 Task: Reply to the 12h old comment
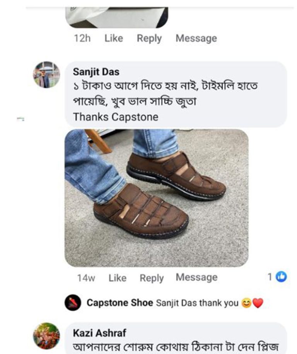pos(149,38)
